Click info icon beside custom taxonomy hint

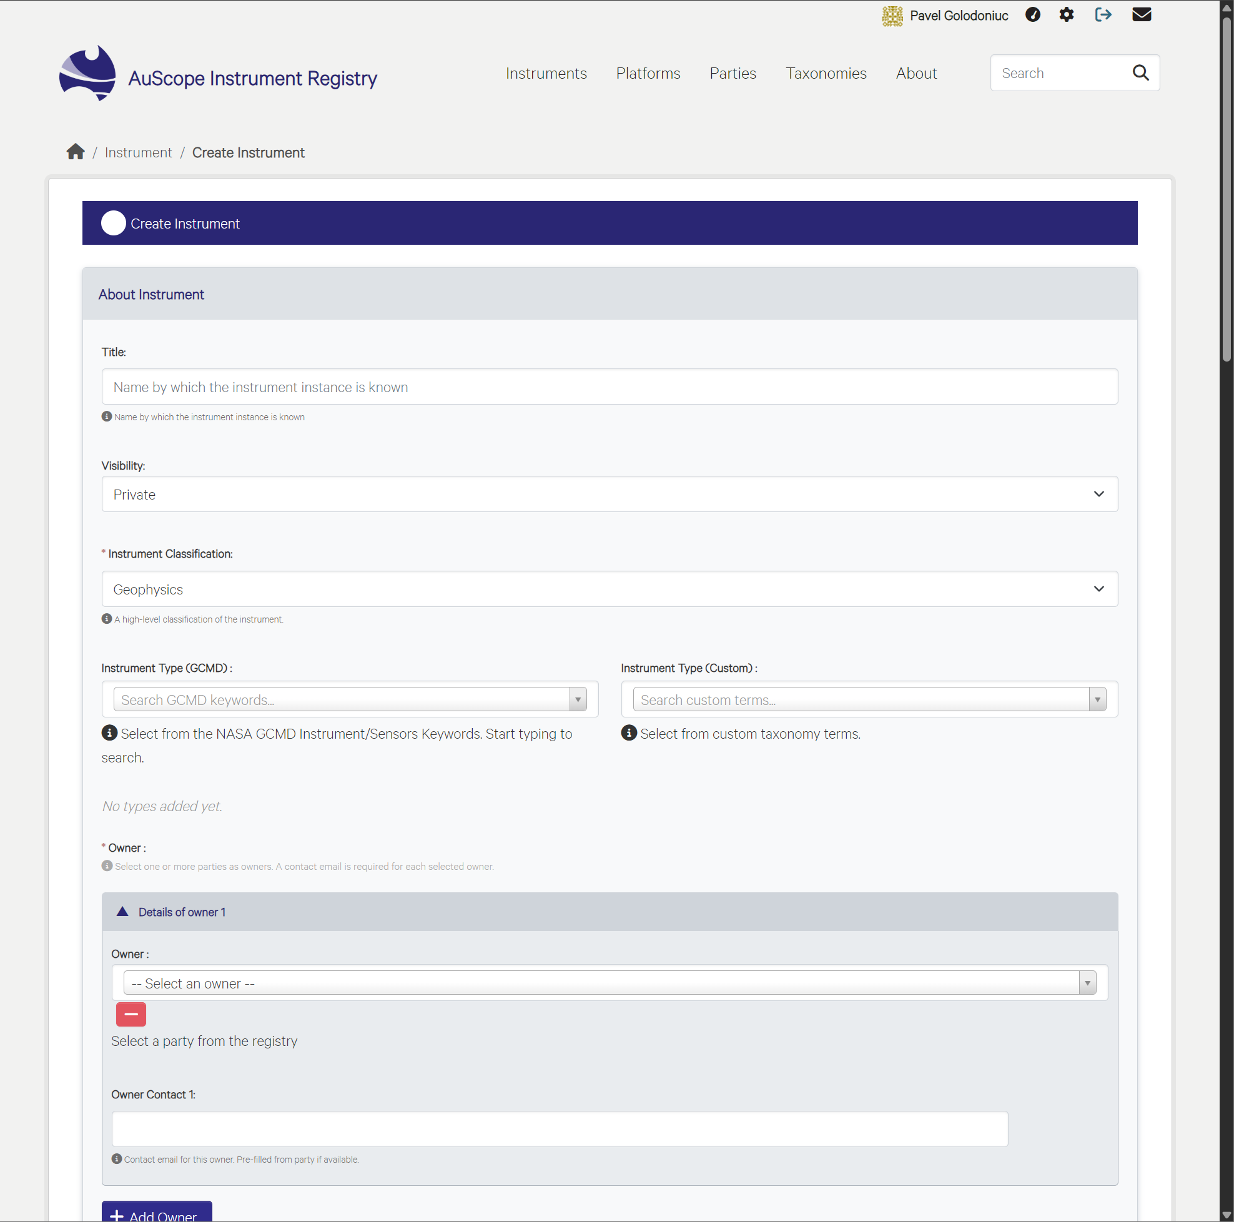(x=629, y=732)
